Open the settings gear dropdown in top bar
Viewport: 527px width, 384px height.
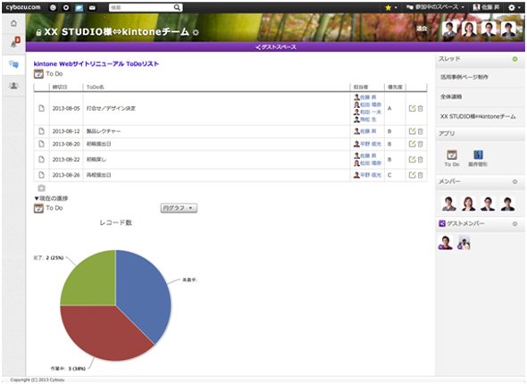pyautogui.click(x=514, y=7)
